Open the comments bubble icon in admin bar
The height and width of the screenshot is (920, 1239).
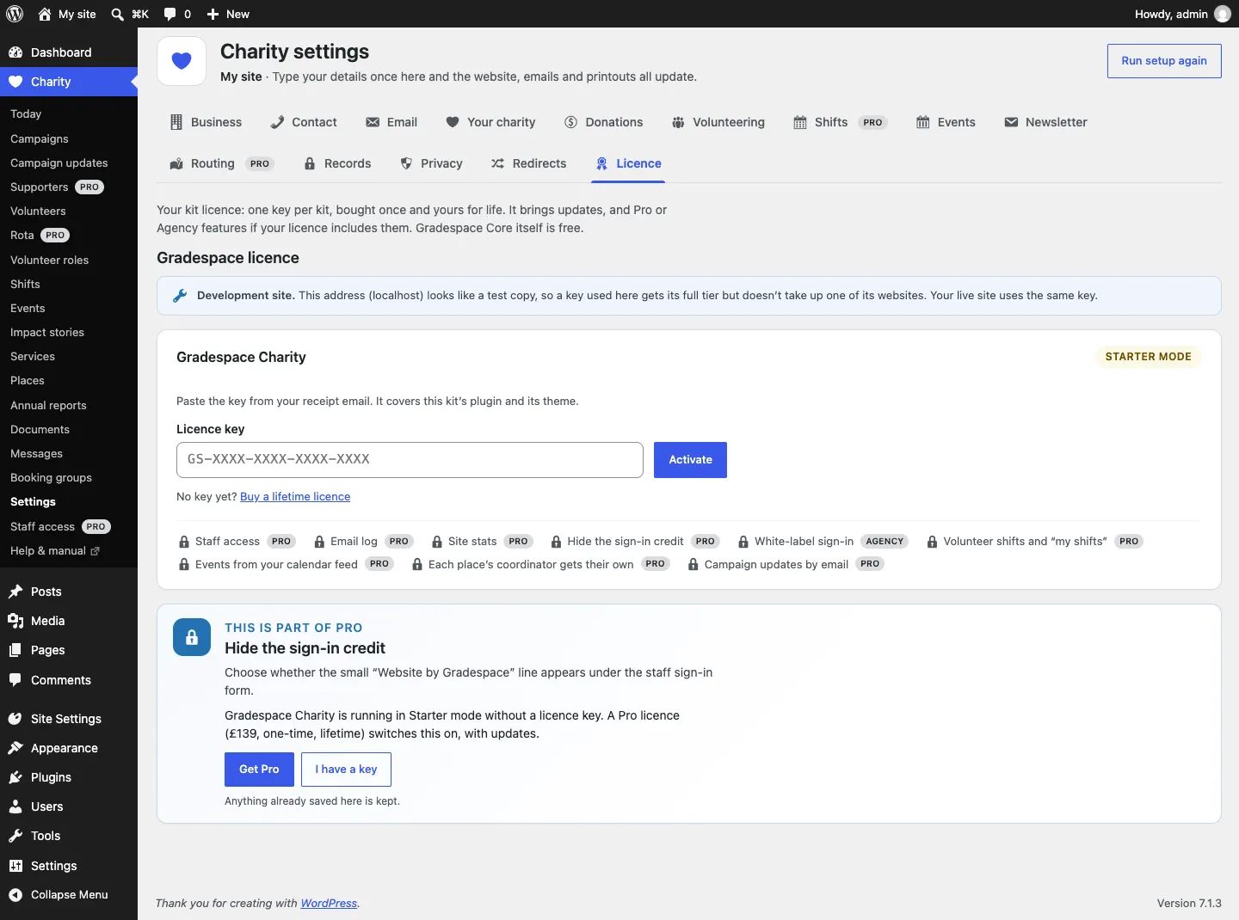pyautogui.click(x=170, y=14)
